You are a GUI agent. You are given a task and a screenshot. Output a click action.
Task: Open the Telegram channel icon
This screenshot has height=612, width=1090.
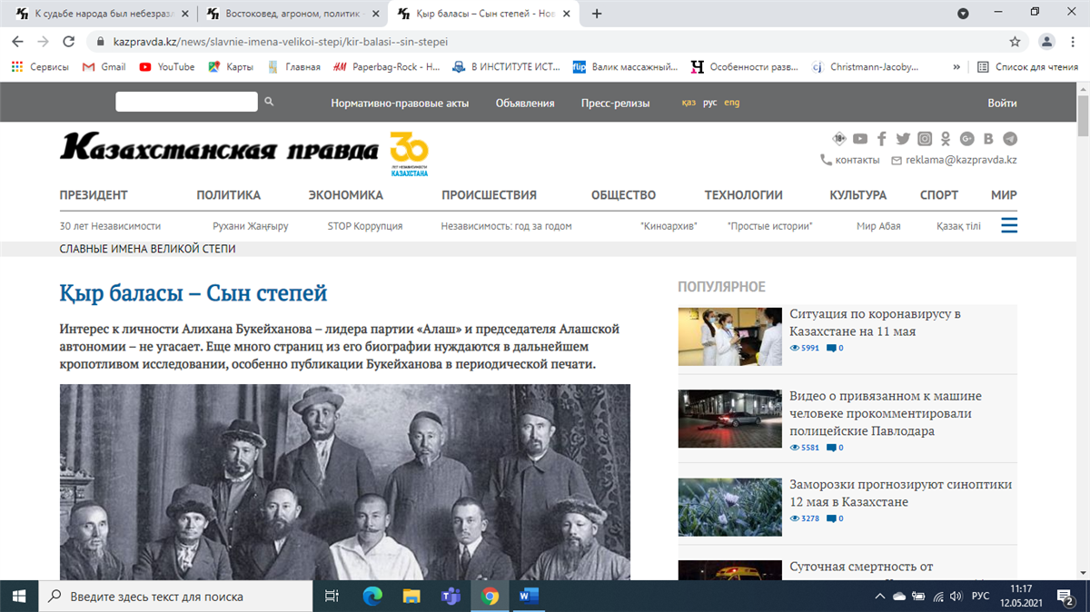1010,139
